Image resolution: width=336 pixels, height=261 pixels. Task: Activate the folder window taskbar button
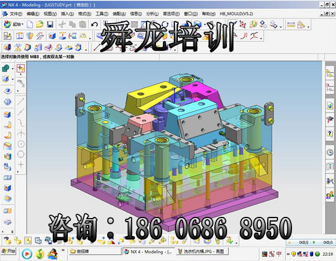[x=94, y=251]
